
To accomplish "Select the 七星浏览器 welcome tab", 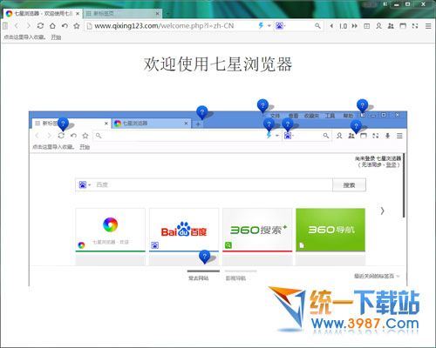I will (x=43, y=14).
